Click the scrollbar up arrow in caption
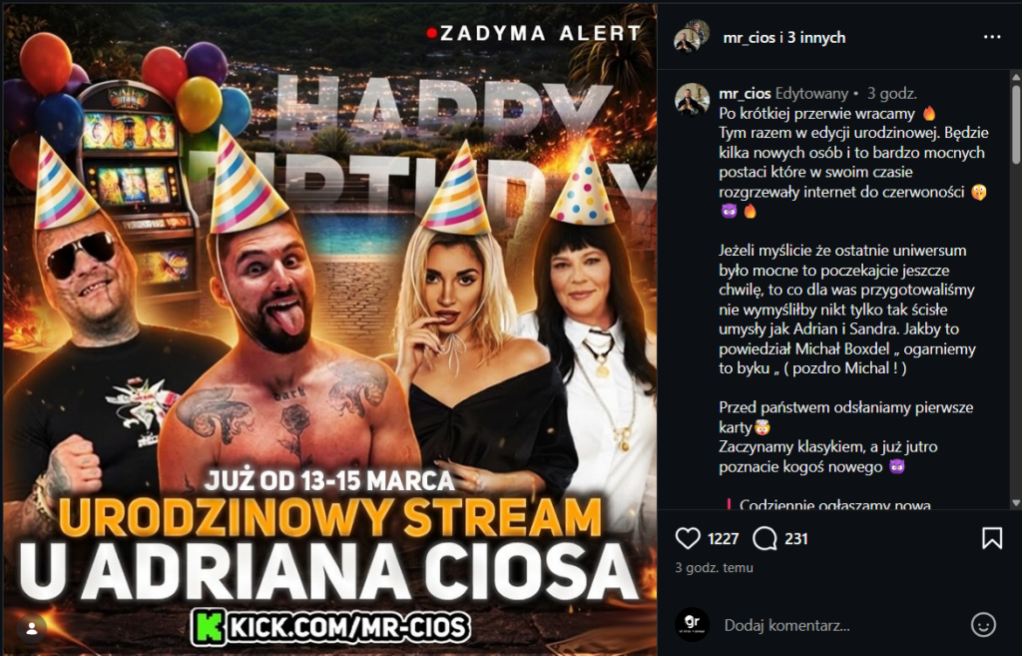 coord(1016,78)
